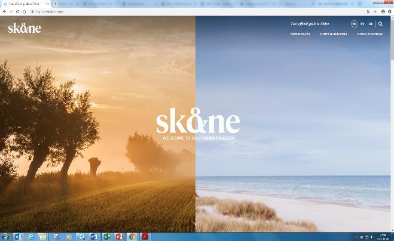Click the volume icon in the system tray
Image resolution: width=394 pixels, height=241 pixels.
[372, 237]
